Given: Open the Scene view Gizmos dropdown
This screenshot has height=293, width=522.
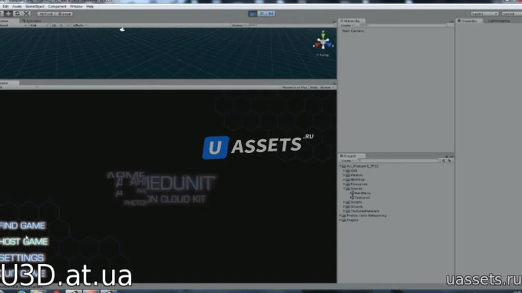Looking at the screenshot, I should coord(238,25).
